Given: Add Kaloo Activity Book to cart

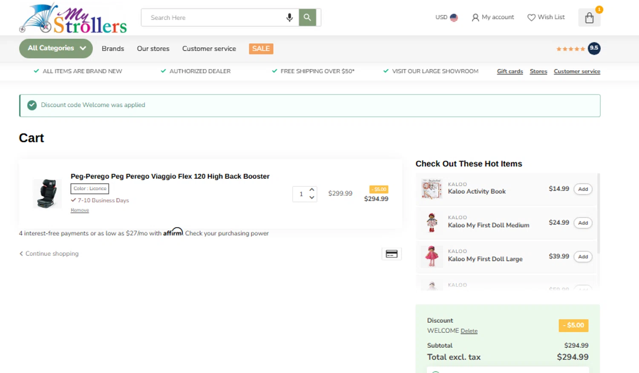Looking at the screenshot, I should pos(583,189).
